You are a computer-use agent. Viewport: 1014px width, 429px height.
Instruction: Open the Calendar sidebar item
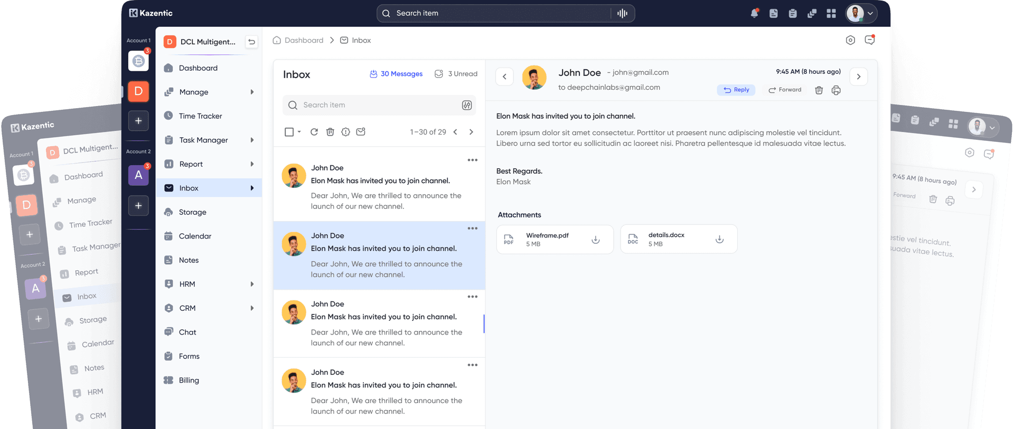[209, 236]
